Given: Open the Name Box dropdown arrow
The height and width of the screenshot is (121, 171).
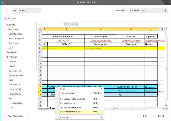Looking at the screenshot, I should 63,24.
